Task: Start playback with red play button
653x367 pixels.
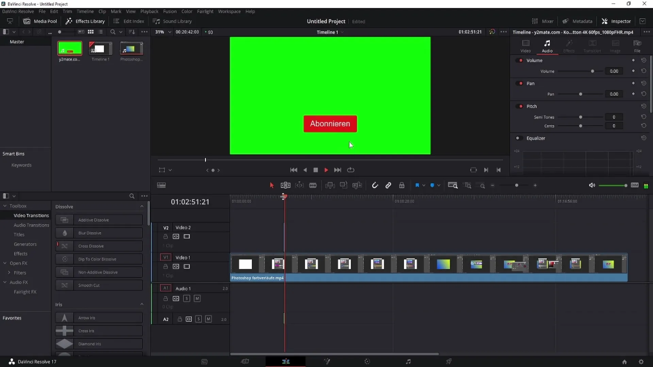Action: tap(326, 170)
